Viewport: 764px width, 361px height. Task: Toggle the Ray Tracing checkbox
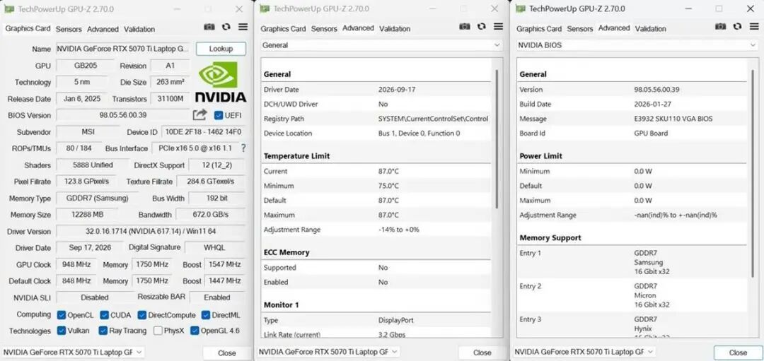(103, 331)
